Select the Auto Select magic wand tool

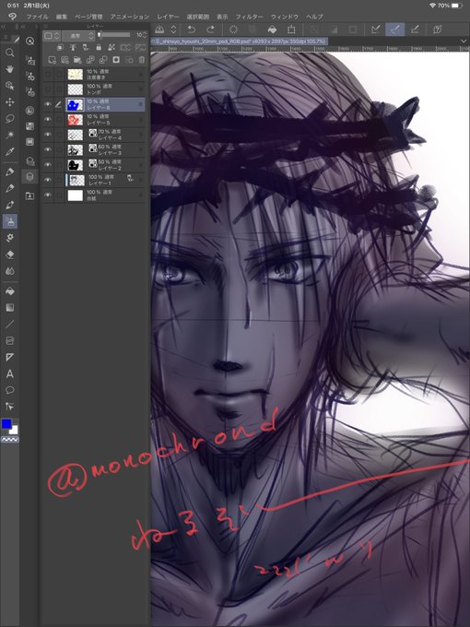(x=9, y=136)
